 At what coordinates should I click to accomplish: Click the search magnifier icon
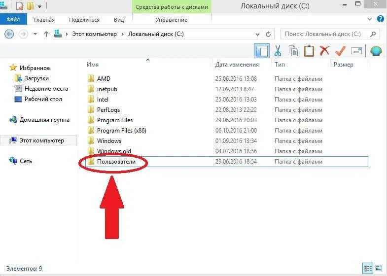tap(373, 34)
